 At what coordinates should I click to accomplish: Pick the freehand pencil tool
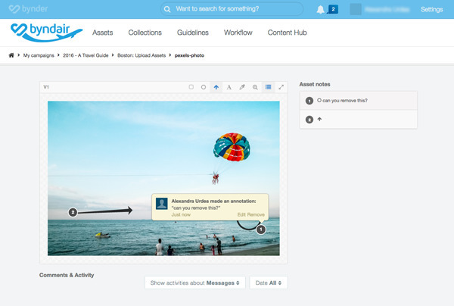pyautogui.click(x=242, y=87)
